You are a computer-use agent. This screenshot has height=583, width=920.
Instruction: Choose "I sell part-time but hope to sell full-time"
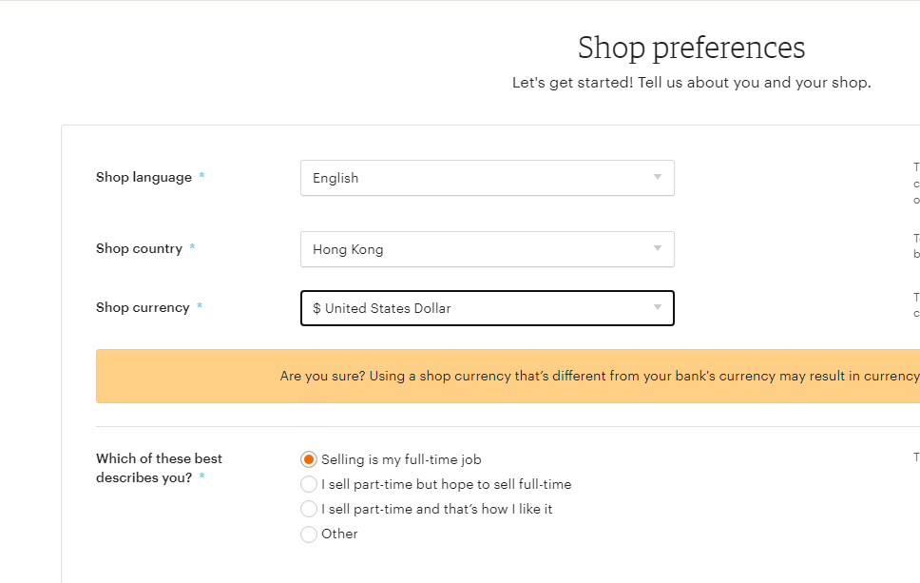coord(309,484)
